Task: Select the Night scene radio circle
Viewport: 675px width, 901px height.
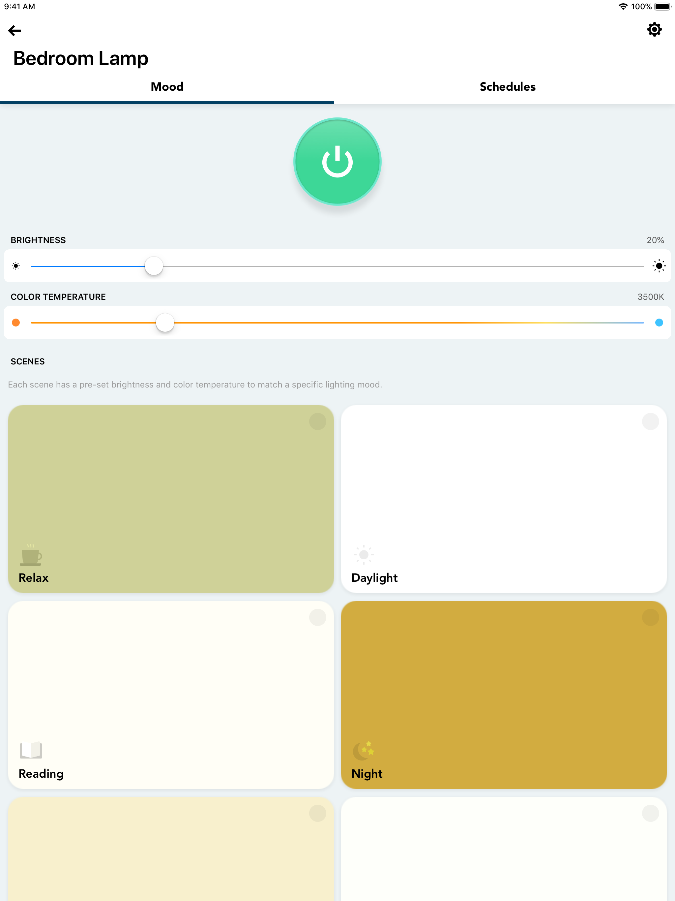Action: coord(650,617)
